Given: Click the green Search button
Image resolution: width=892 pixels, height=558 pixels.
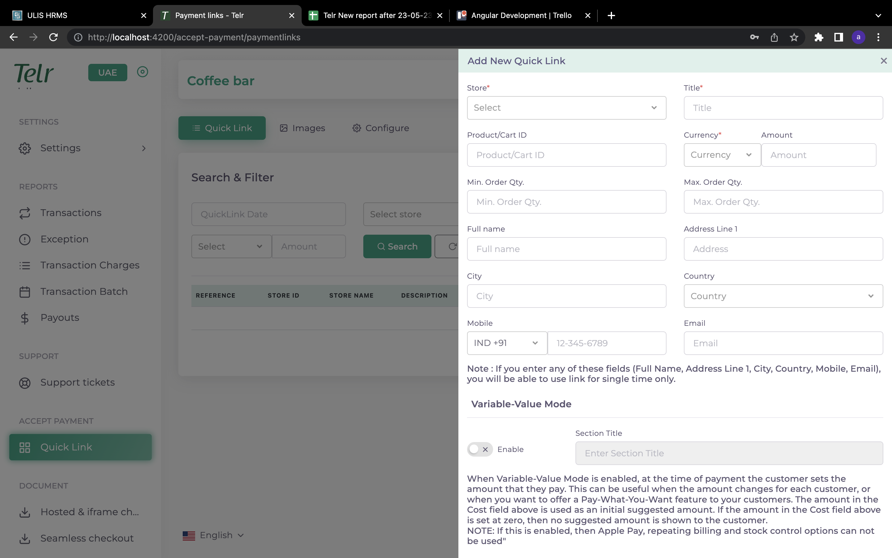Looking at the screenshot, I should coord(397,246).
